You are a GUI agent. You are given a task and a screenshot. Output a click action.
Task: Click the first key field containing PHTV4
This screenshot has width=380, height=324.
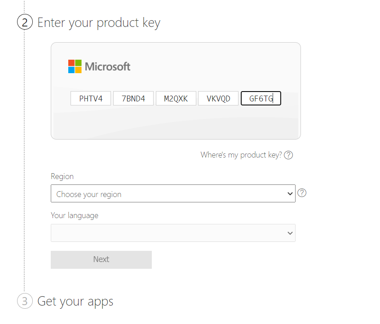tap(91, 98)
